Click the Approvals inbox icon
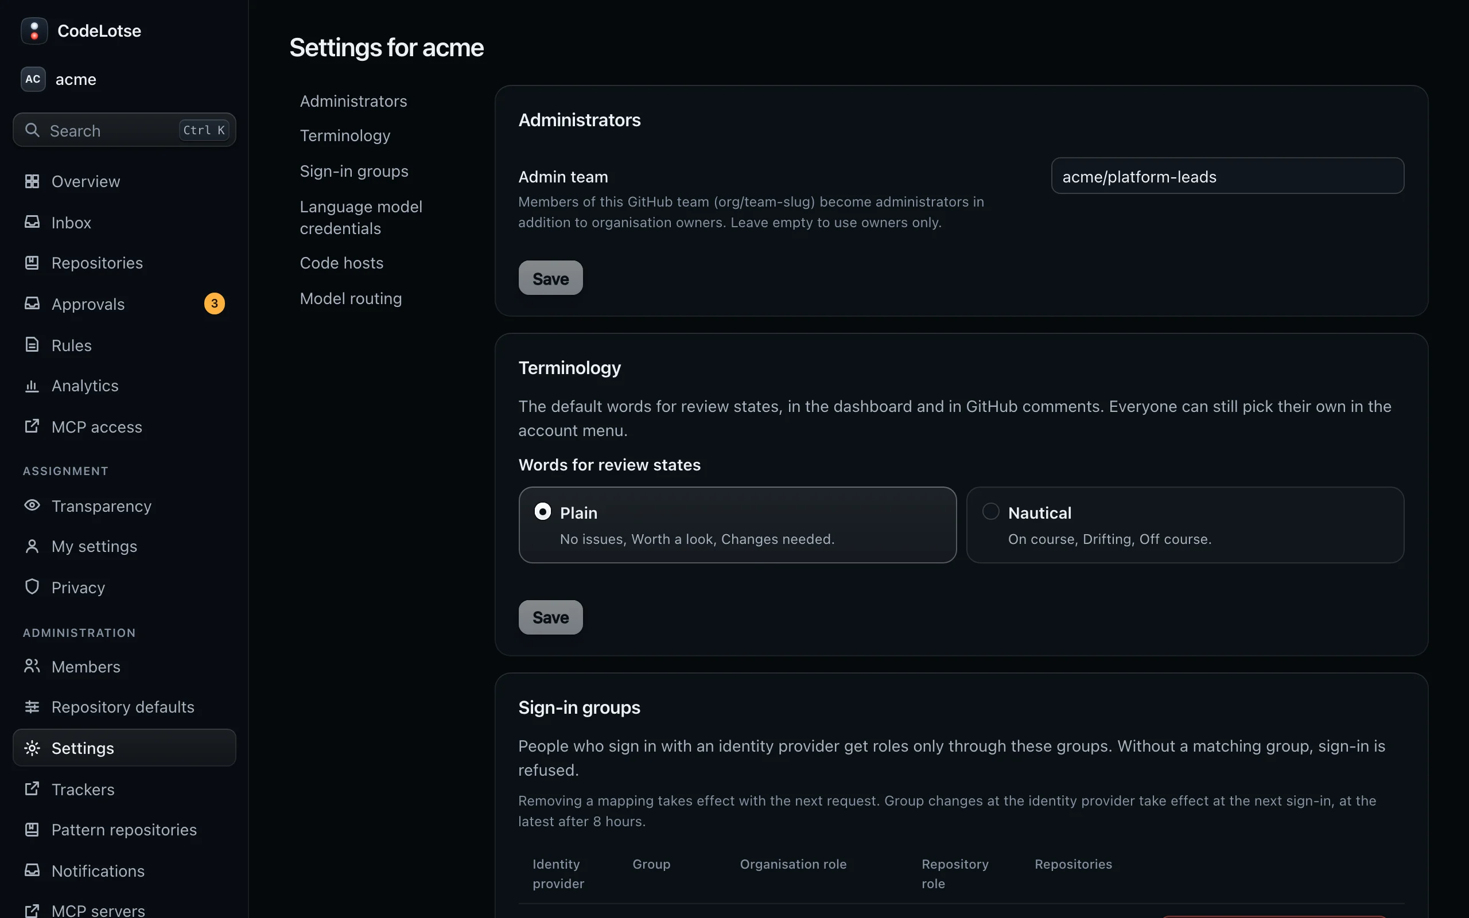The height and width of the screenshot is (918, 1469). click(x=32, y=304)
